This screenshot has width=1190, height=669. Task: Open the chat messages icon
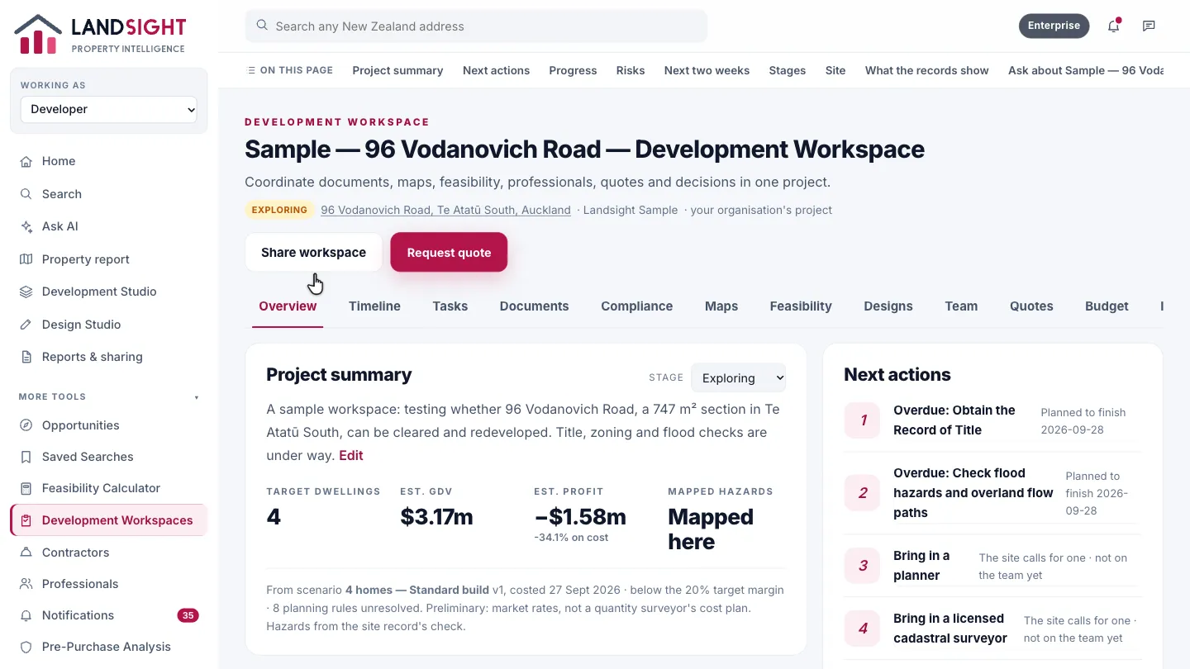[1149, 26]
